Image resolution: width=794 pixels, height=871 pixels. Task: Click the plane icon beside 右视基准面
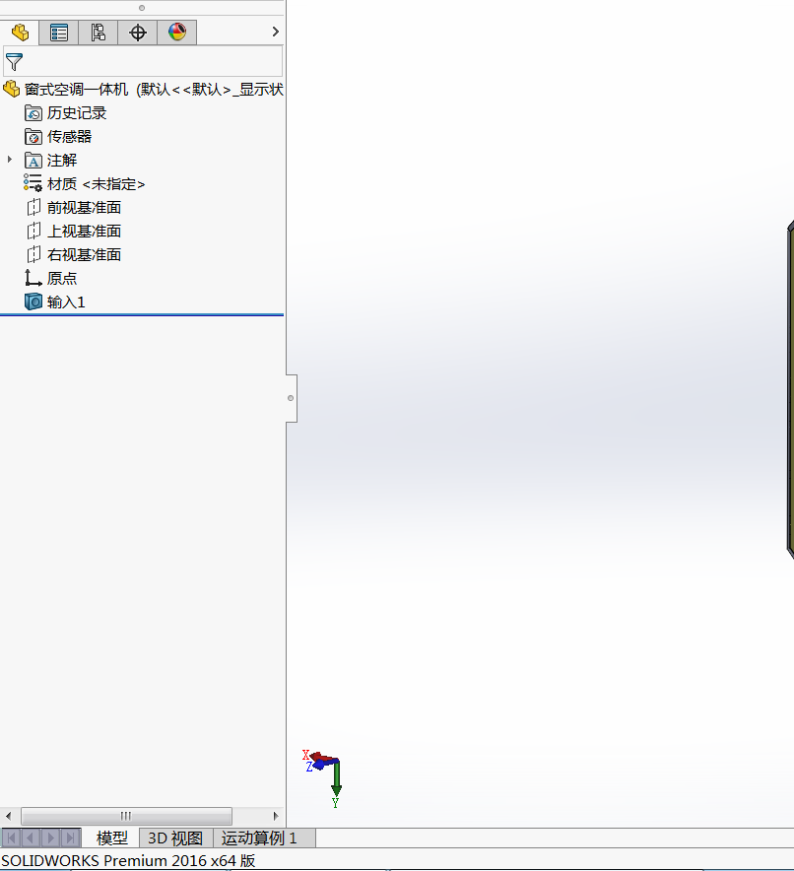[33, 254]
